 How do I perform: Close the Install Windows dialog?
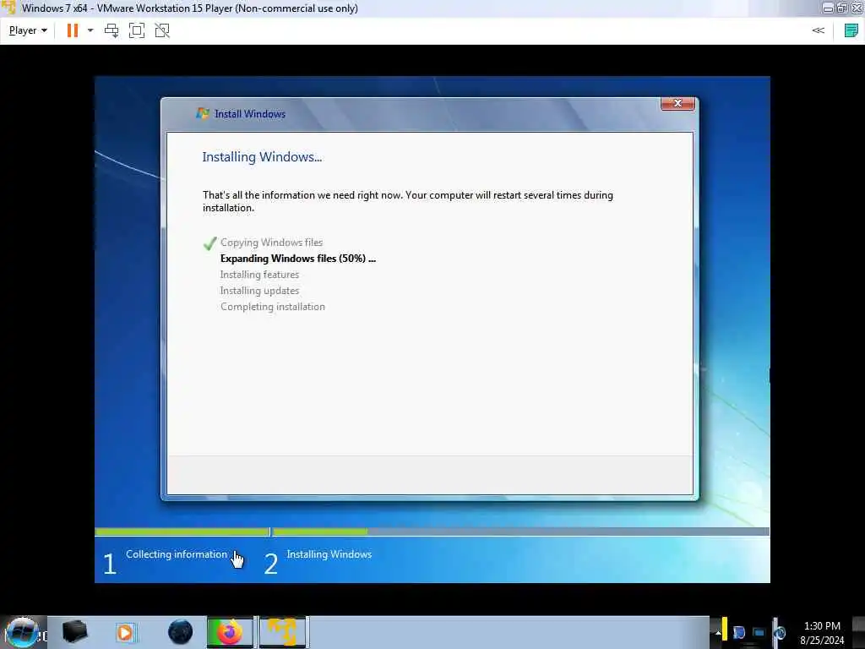678,103
